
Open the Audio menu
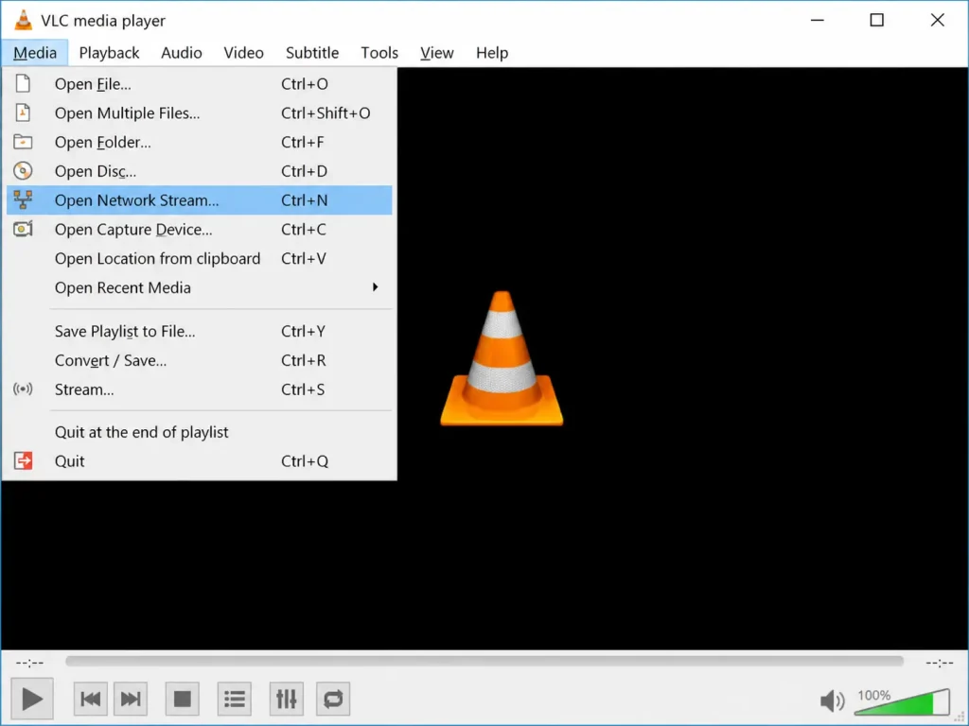click(x=181, y=53)
